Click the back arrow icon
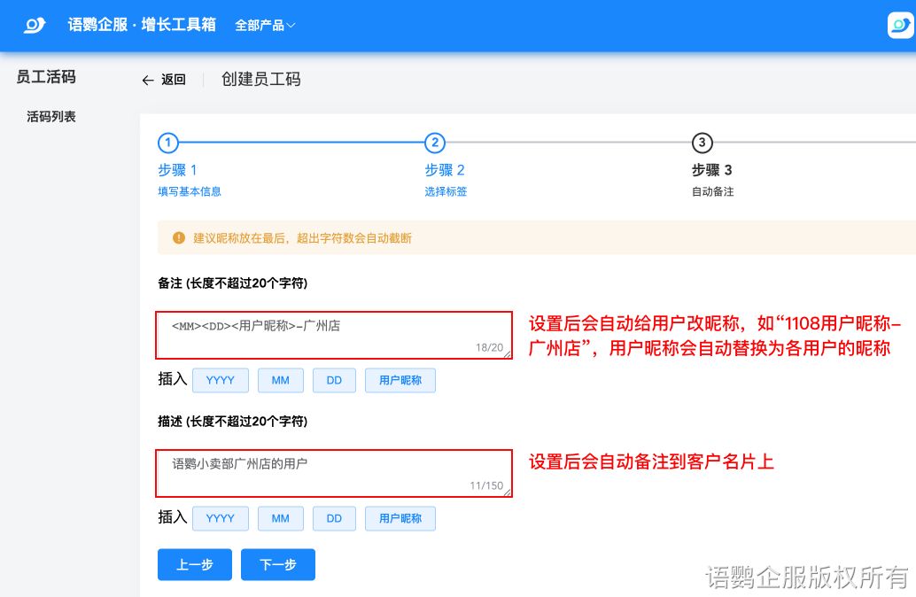Screen dimensions: 916x597 pyautogui.click(x=148, y=80)
